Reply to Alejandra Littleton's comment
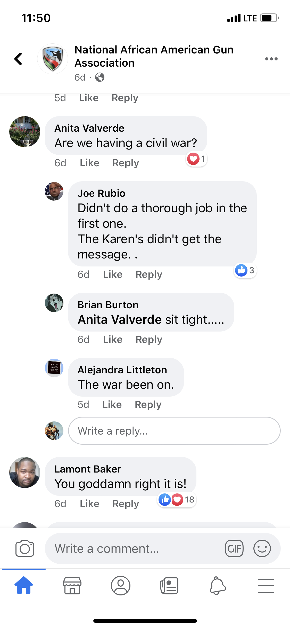The width and height of the screenshot is (290, 629). click(148, 405)
